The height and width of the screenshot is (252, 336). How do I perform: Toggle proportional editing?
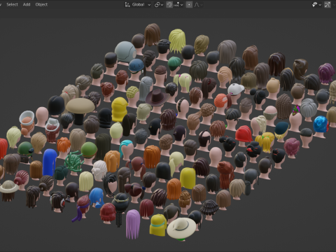(189, 4)
